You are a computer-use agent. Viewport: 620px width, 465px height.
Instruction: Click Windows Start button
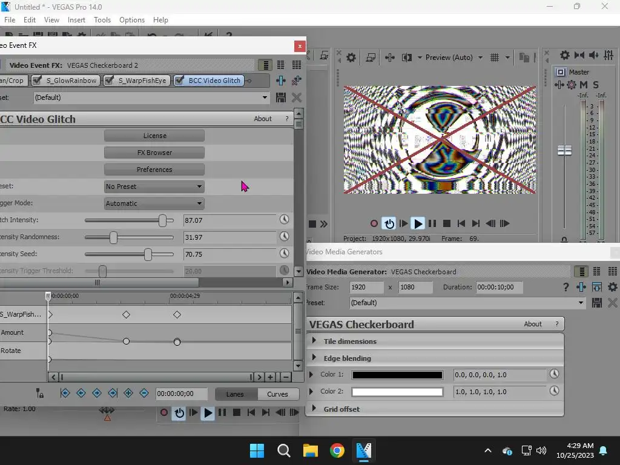pyautogui.click(x=257, y=450)
